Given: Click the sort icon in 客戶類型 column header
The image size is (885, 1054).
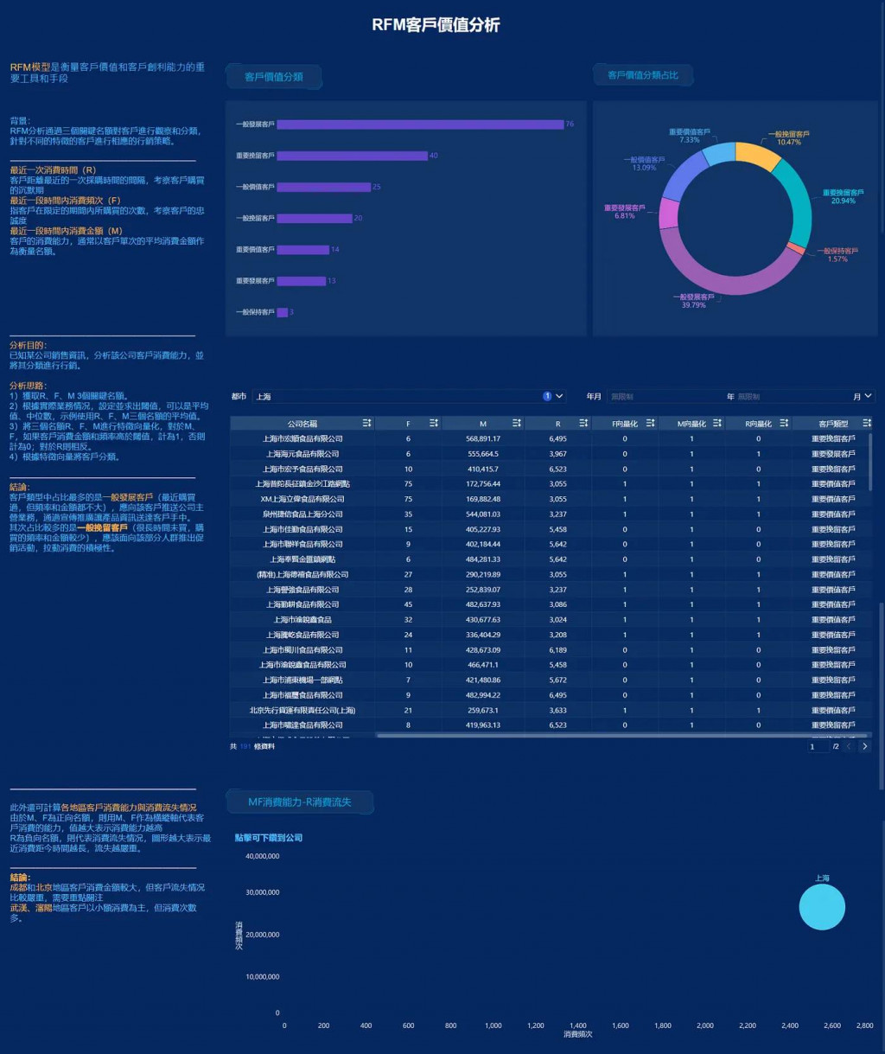Looking at the screenshot, I should tap(867, 424).
